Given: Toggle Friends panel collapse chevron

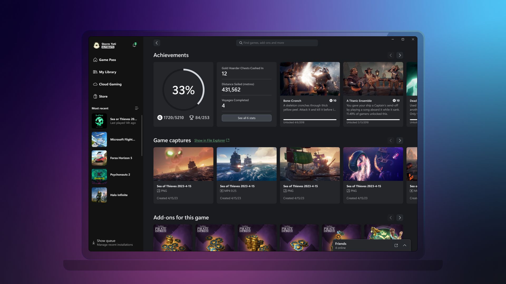Looking at the screenshot, I should (x=405, y=245).
